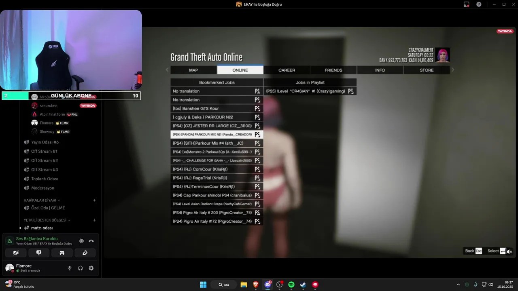Click the webcam stream thumbnail
Viewport: 518px width, 291px height.
point(71,50)
